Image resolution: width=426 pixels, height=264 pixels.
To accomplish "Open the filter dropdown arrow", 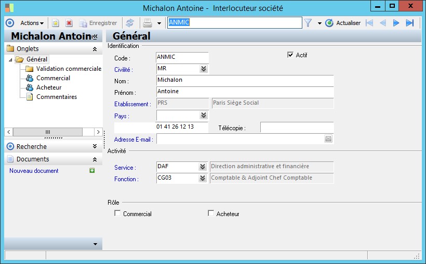I will coord(319,23).
